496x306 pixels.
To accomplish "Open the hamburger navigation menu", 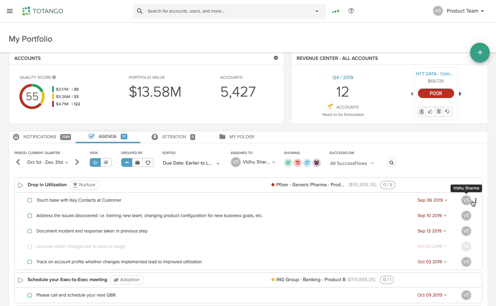I will point(10,11).
